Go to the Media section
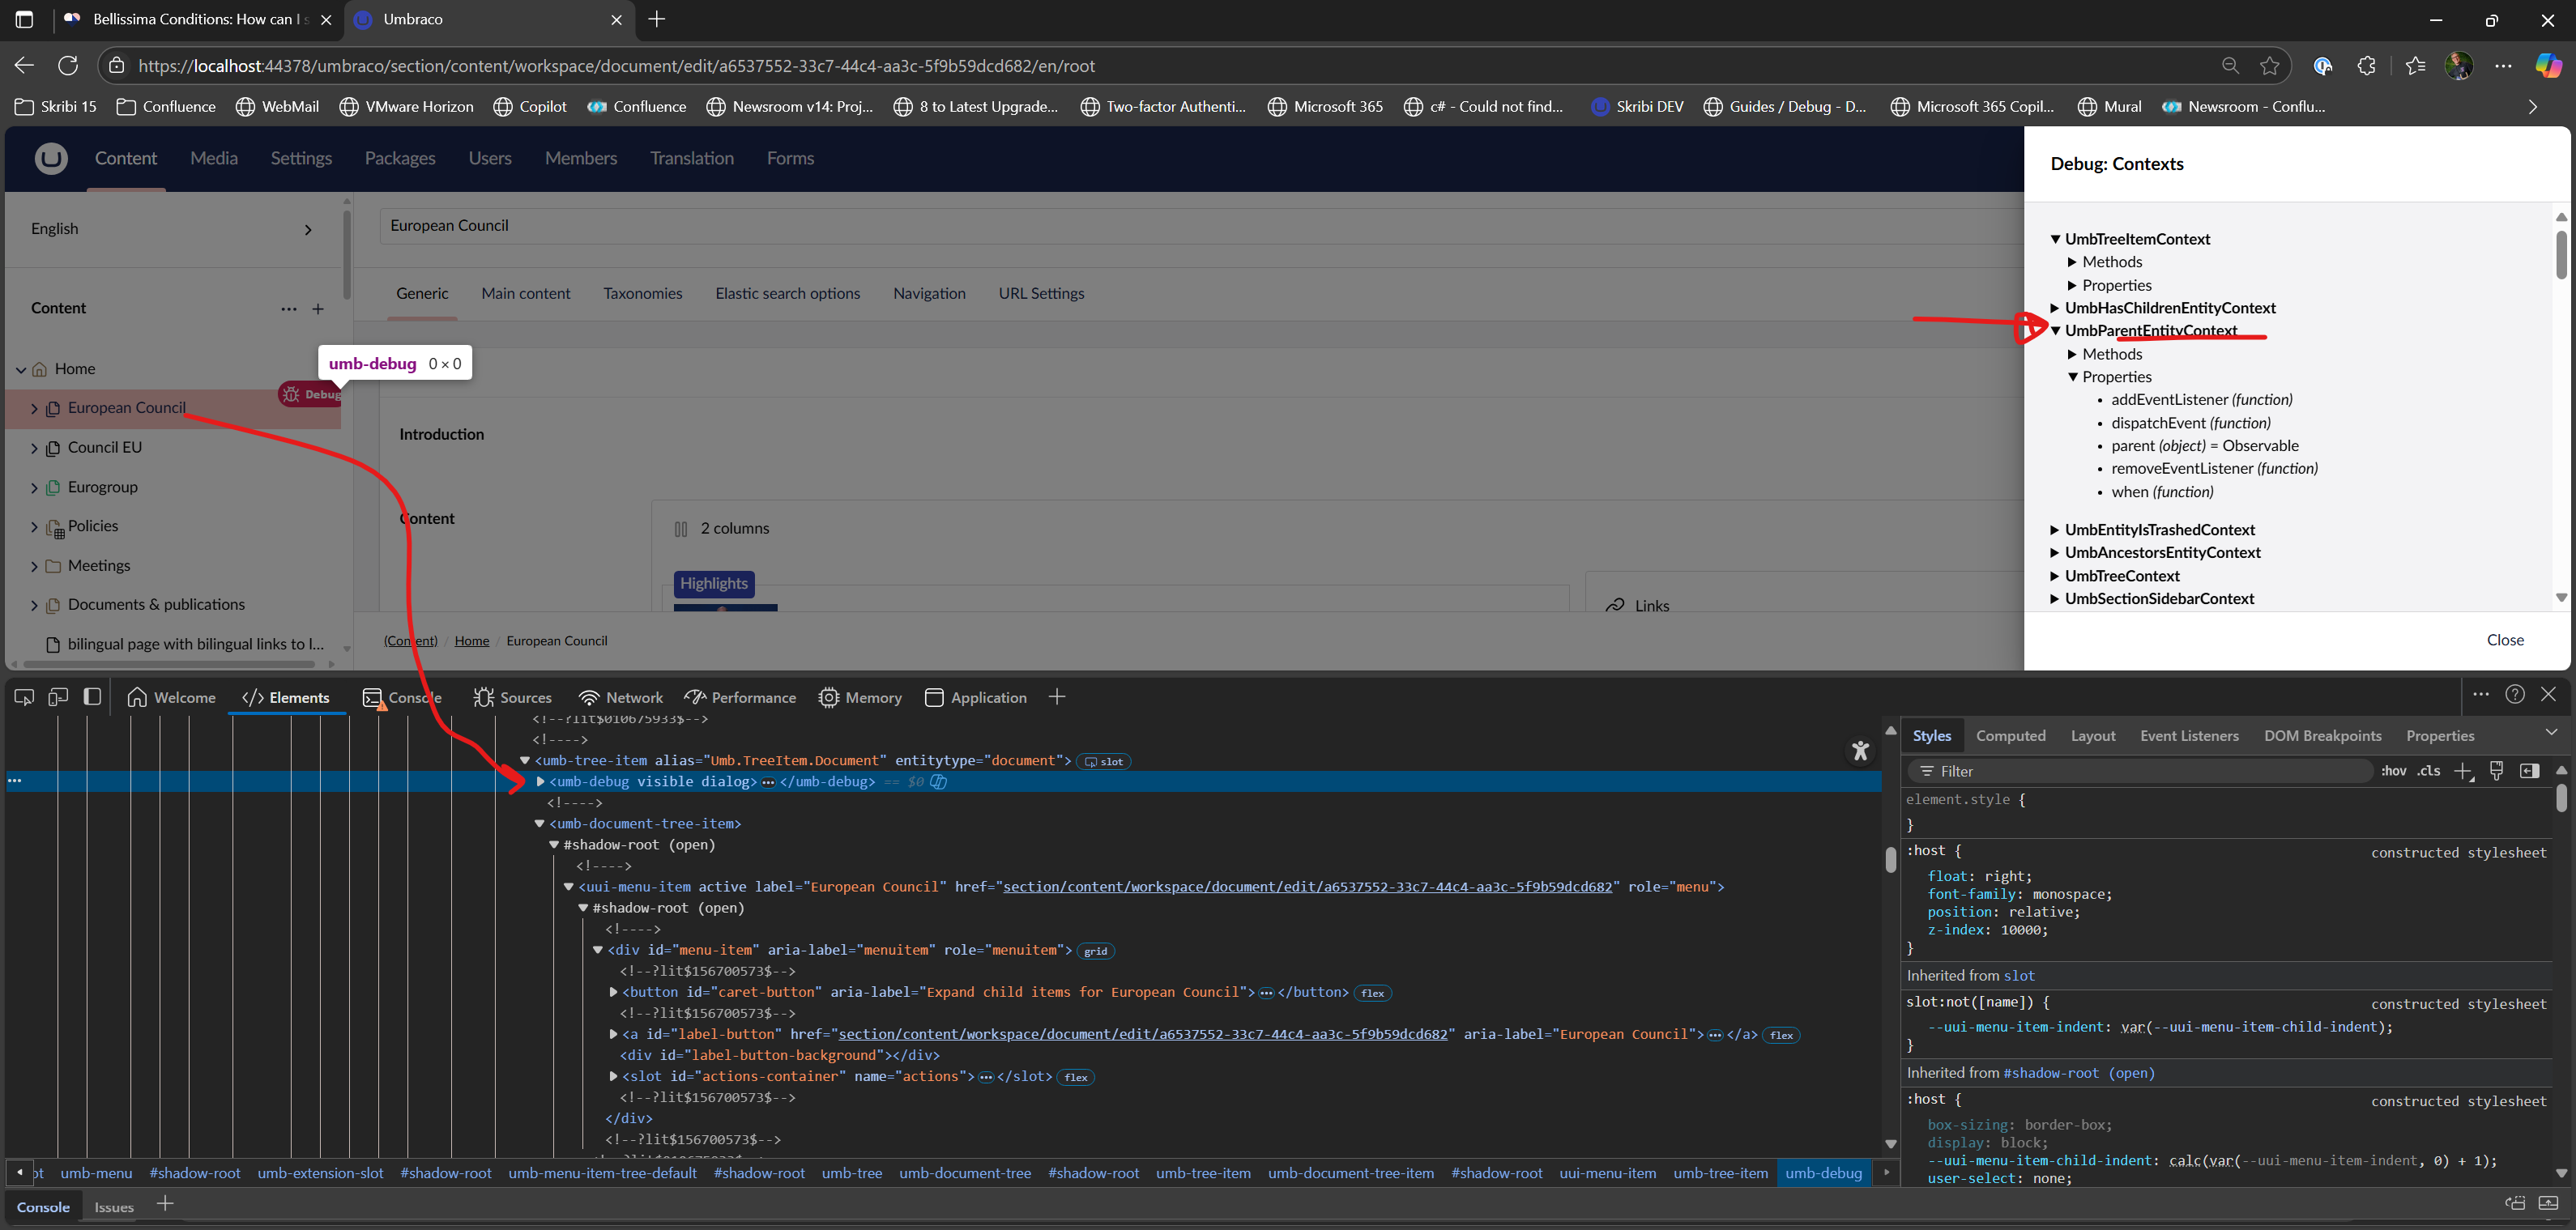Screen dimensions: 2576x1230 click(214, 158)
